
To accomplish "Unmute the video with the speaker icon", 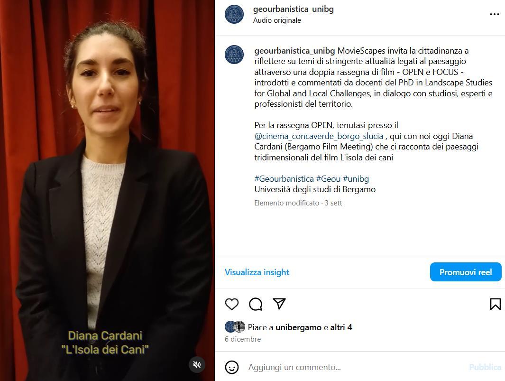I will point(197,364).
